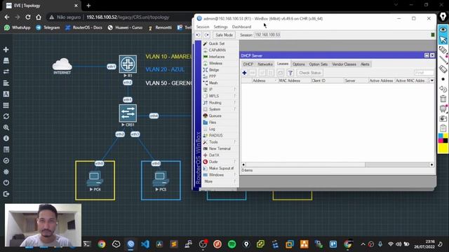
Task: Add a new DHCP lease with plus icon
Action: point(244,73)
